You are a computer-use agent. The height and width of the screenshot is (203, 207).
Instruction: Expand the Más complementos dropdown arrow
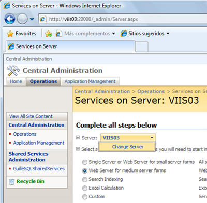tap(113, 34)
